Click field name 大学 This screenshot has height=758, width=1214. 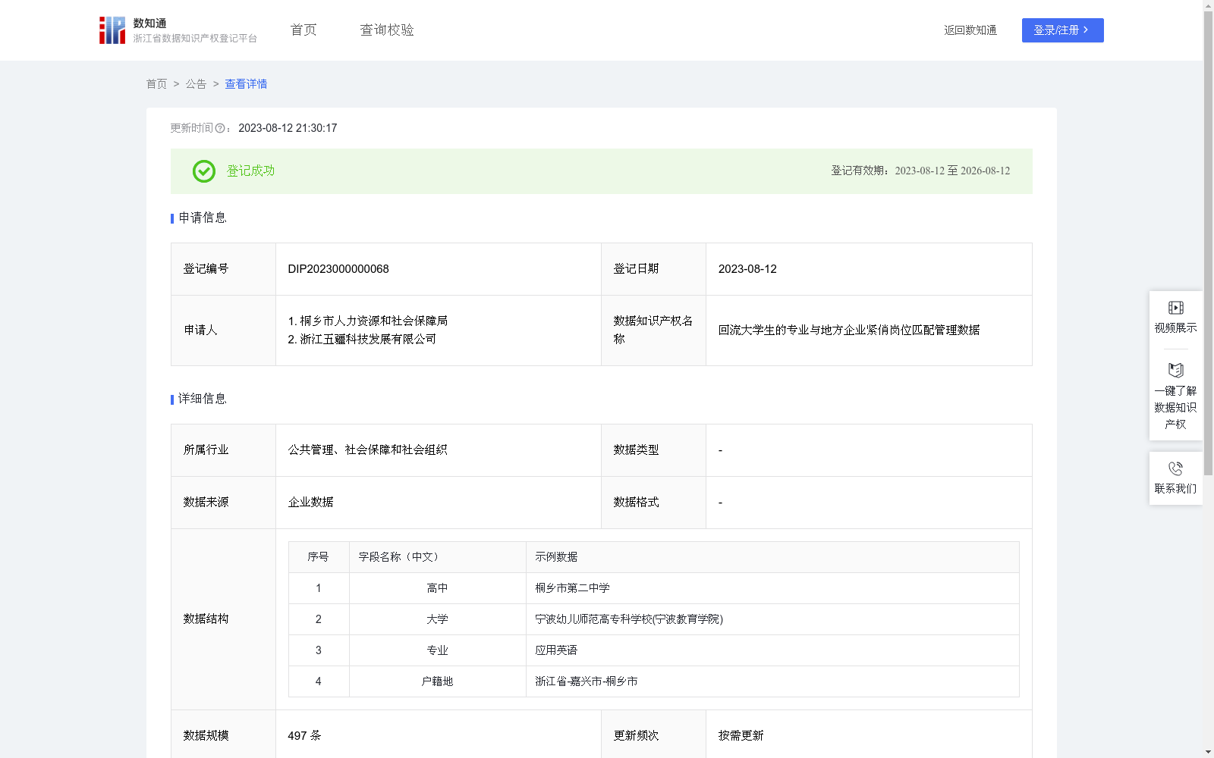(437, 619)
